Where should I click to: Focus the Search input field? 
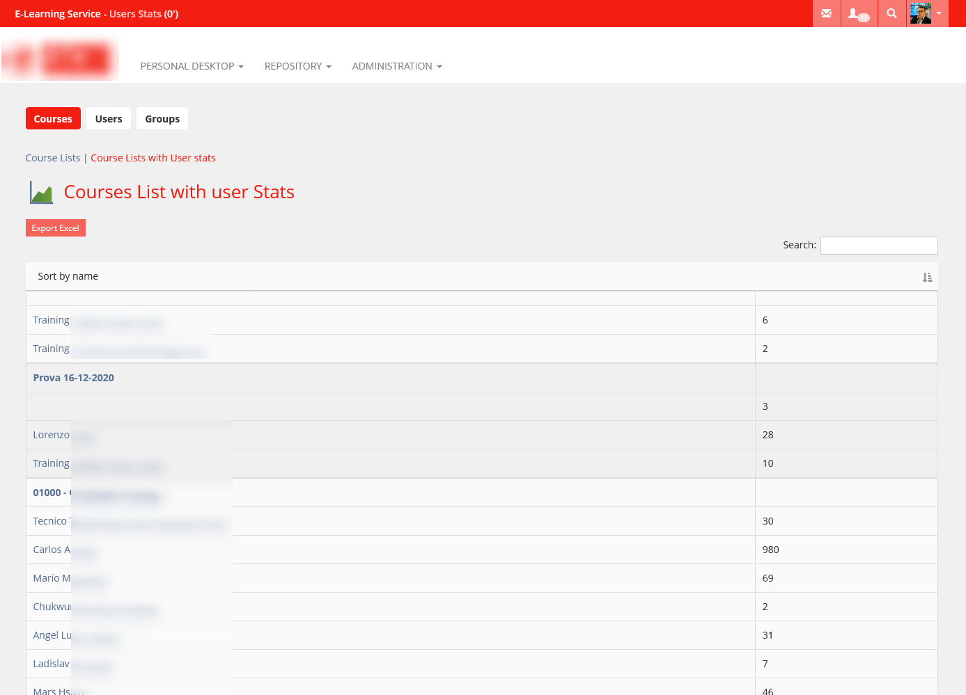tap(878, 246)
